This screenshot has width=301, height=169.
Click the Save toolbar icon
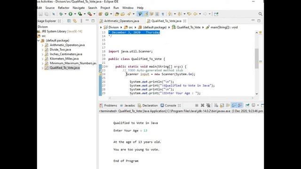(41, 14)
